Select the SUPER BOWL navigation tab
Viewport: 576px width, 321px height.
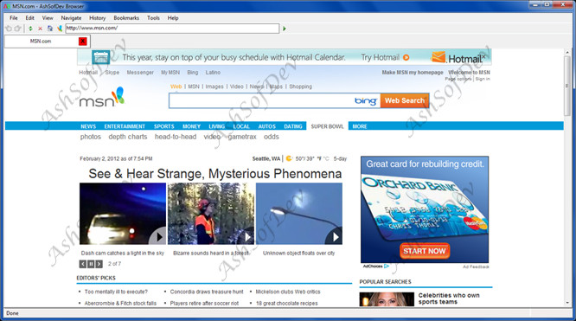click(327, 126)
